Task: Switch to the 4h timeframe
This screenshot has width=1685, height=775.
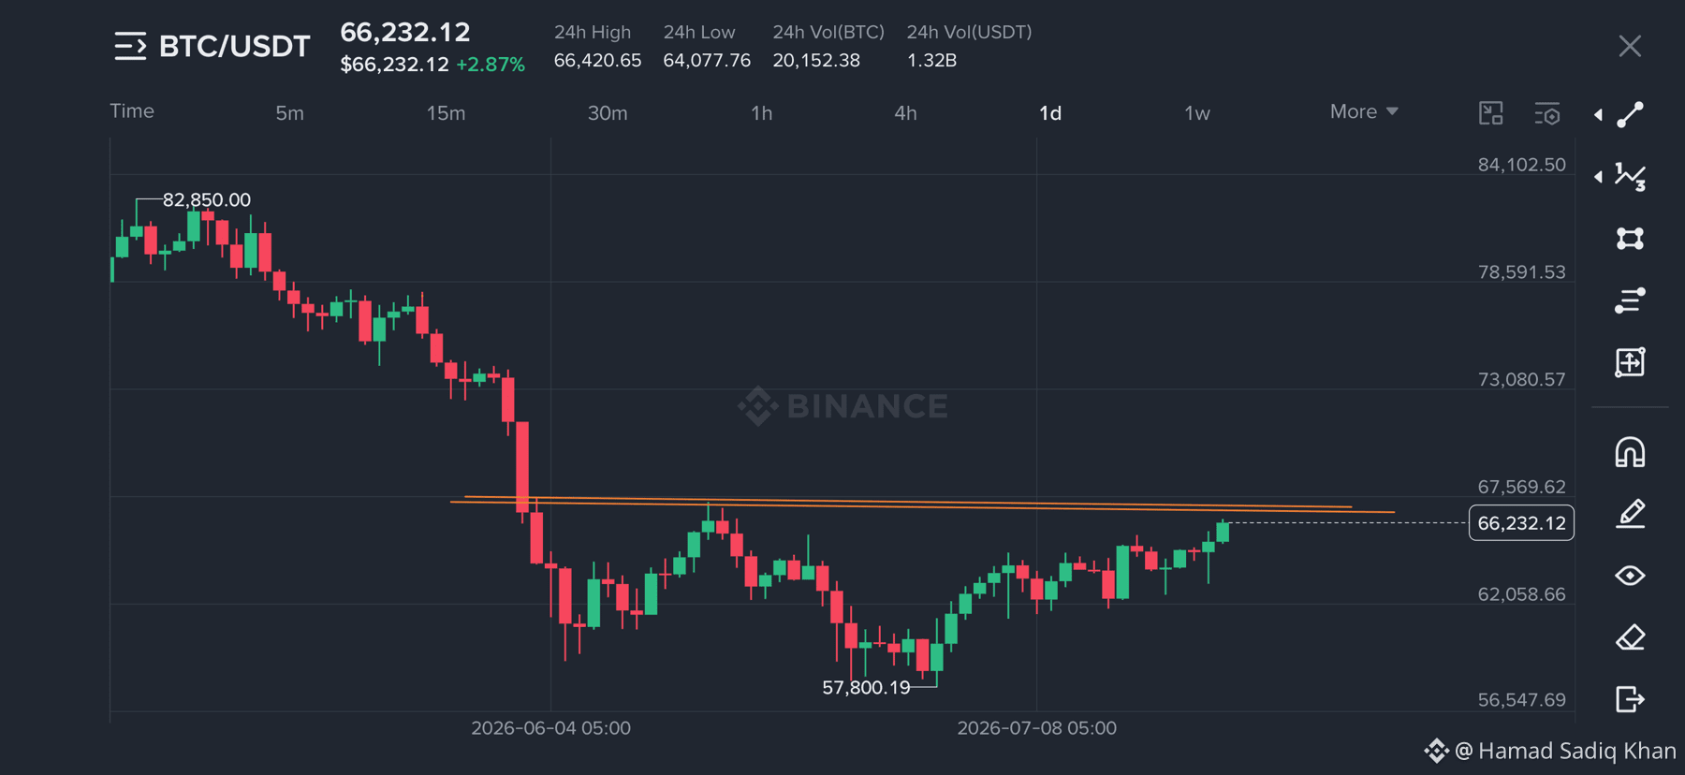Action: pyautogui.click(x=905, y=113)
